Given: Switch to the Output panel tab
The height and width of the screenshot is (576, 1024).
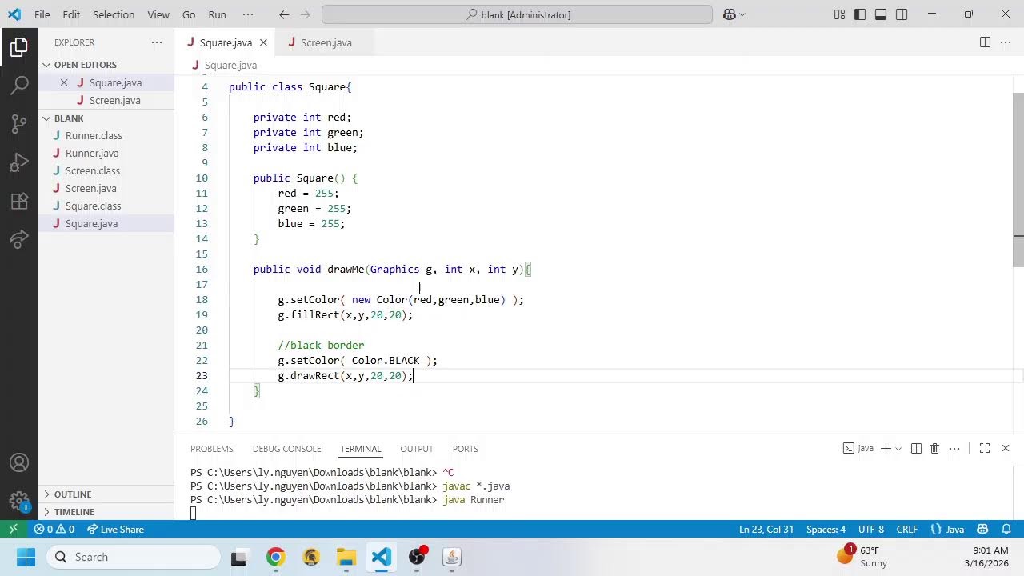Looking at the screenshot, I should click(417, 449).
